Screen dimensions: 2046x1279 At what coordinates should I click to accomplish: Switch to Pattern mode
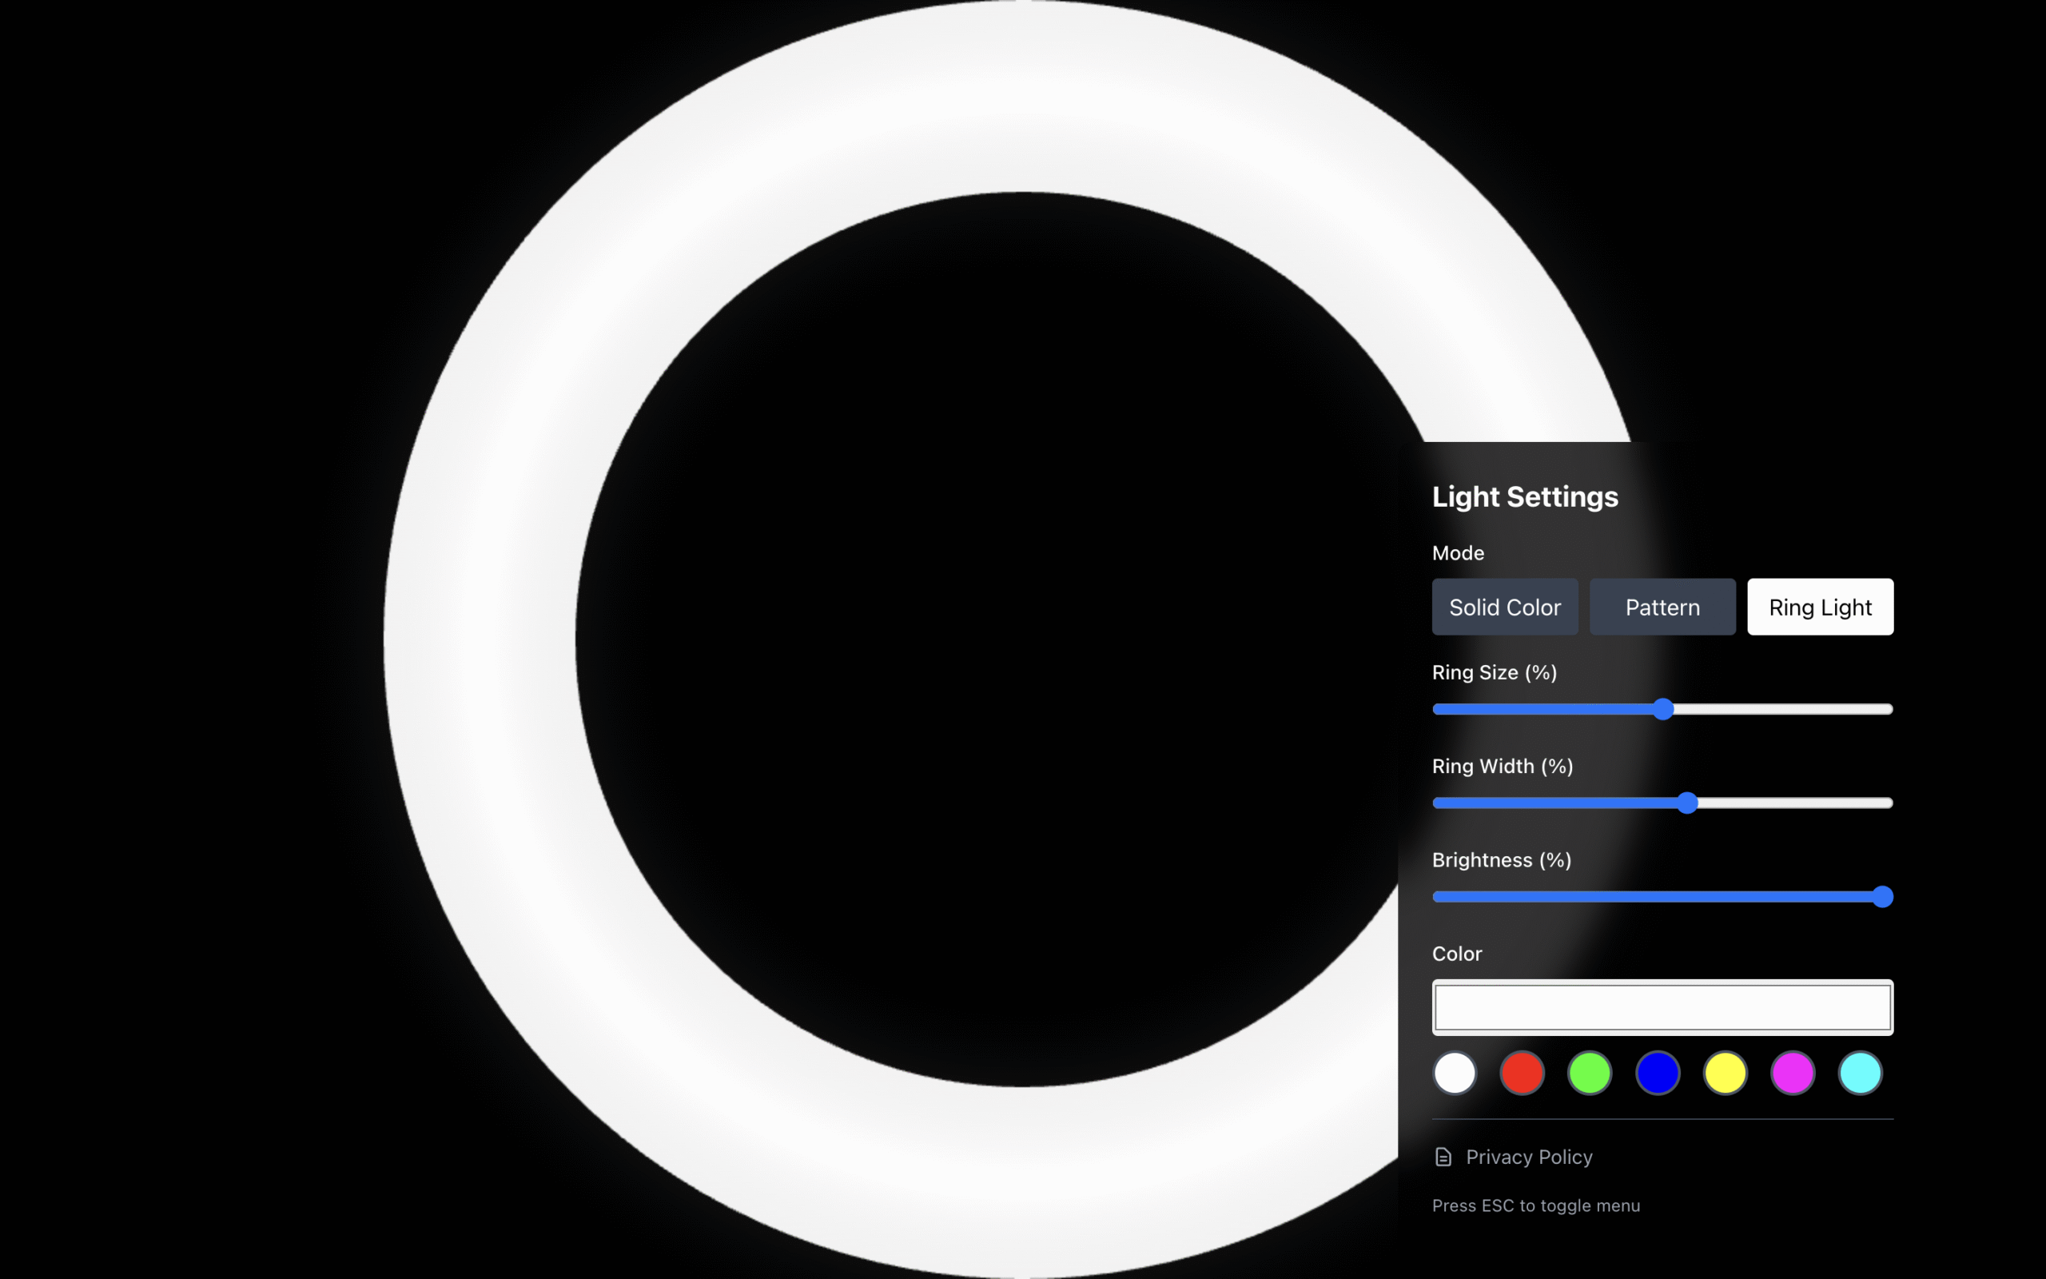point(1662,607)
